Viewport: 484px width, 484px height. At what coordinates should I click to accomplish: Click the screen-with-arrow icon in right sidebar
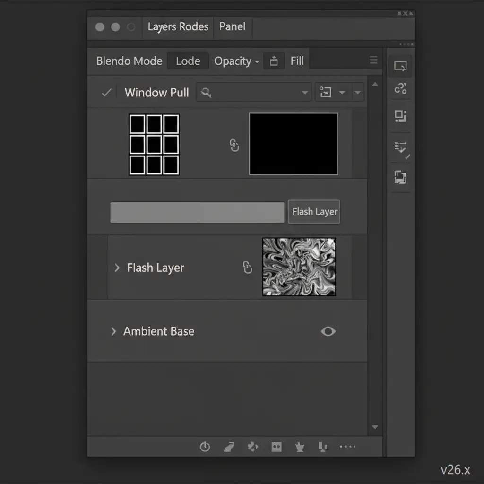[x=400, y=66]
